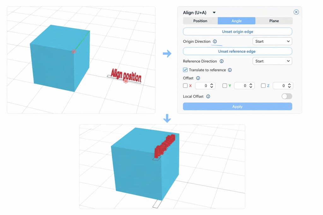The height and width of the screenshot is (215, 323).
Task: Click the Z offset value field
Action: point(283,86)
